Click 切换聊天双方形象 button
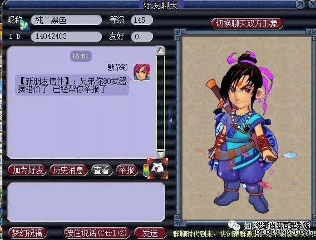Screen dimensions: 316x240 pos(247,23)
